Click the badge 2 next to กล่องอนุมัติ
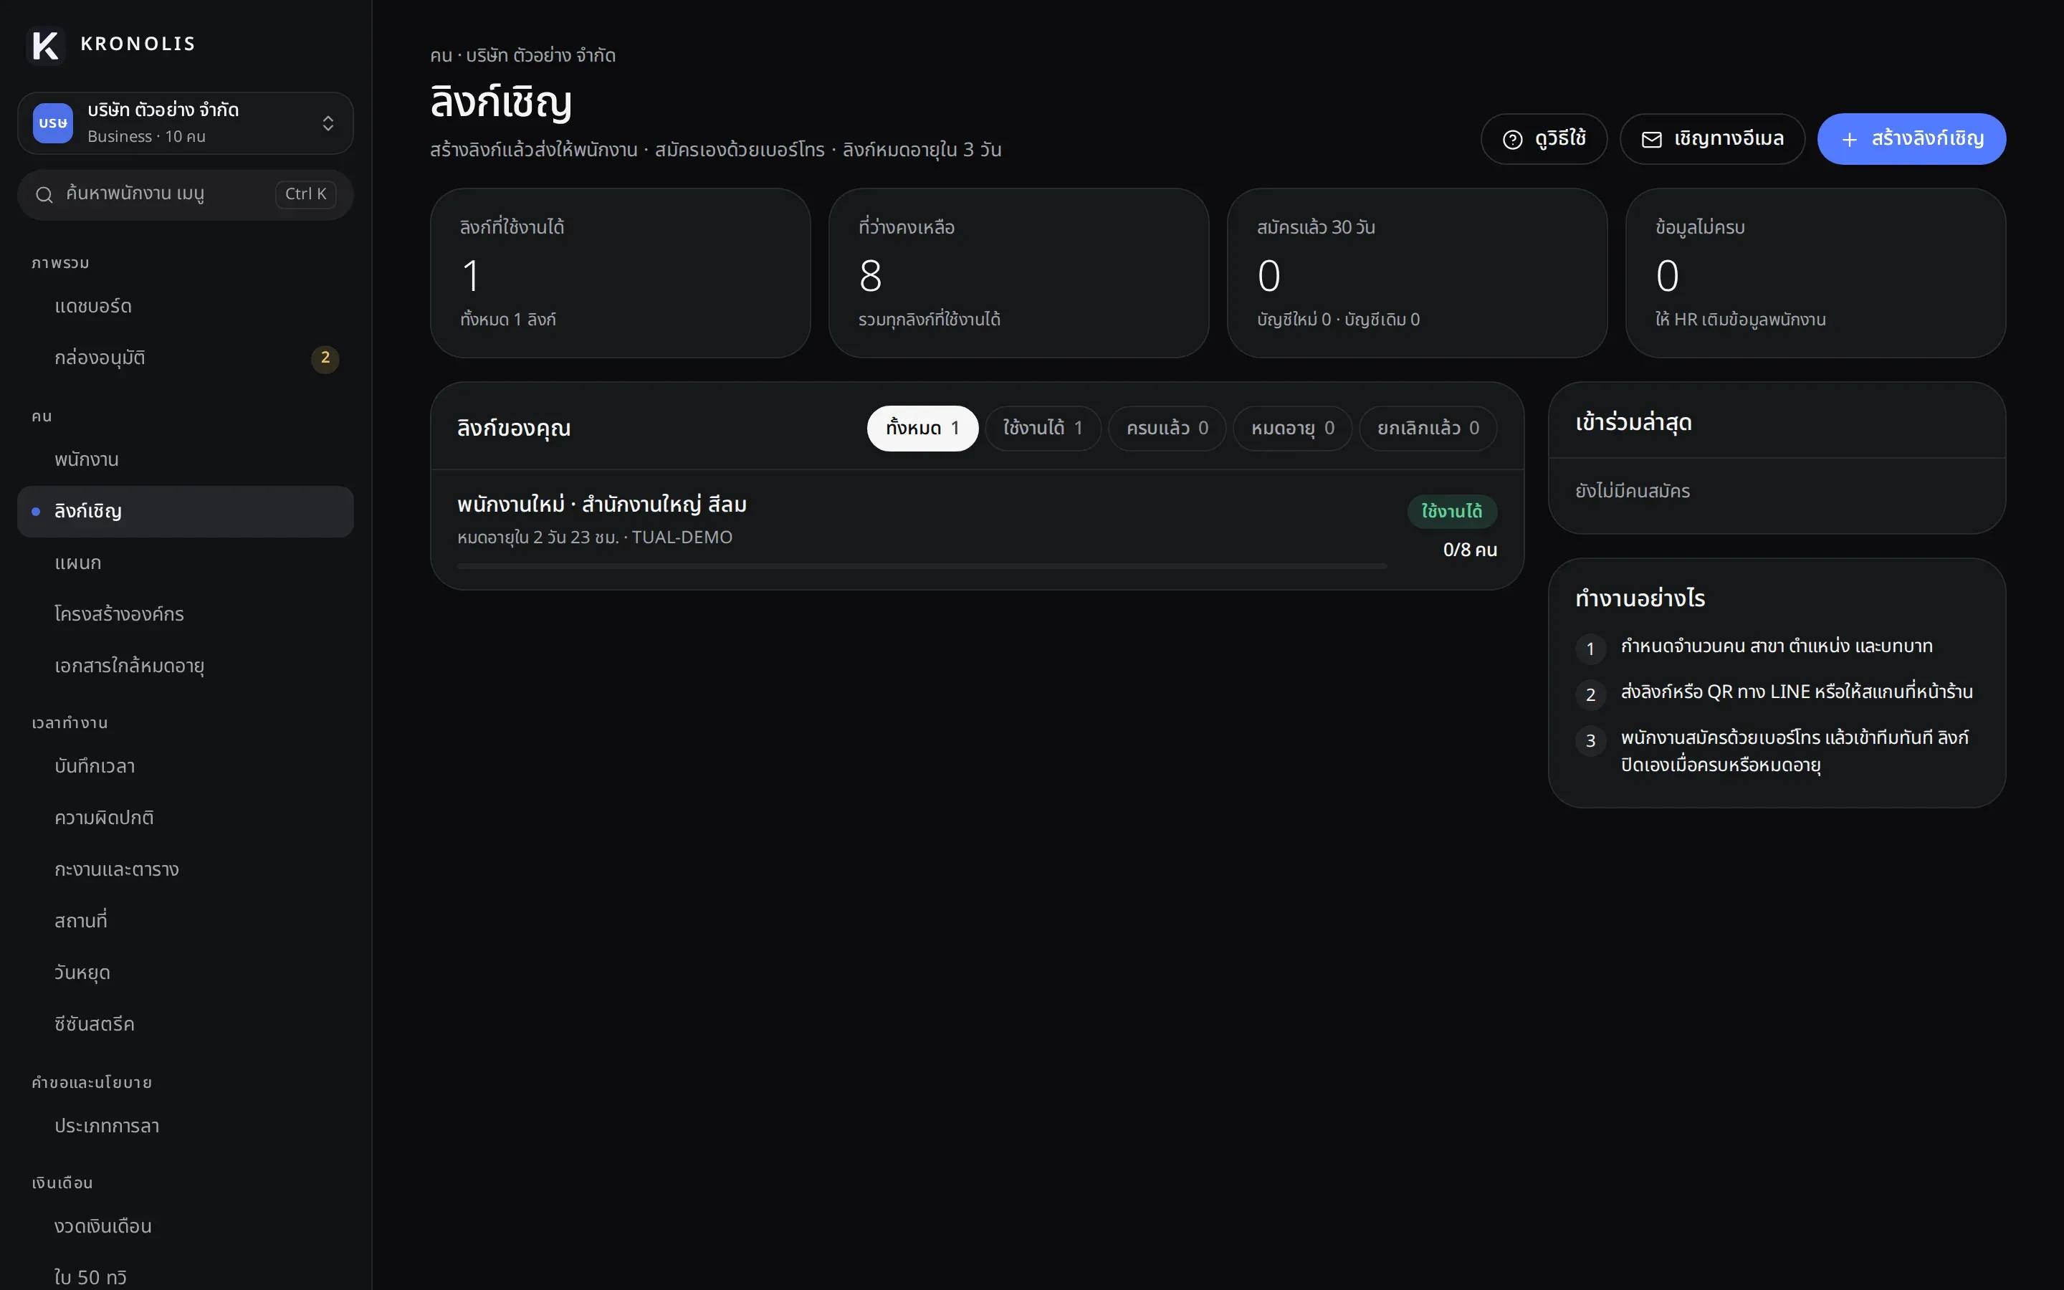The image size is (2064, 1290). tap(325, 358)
